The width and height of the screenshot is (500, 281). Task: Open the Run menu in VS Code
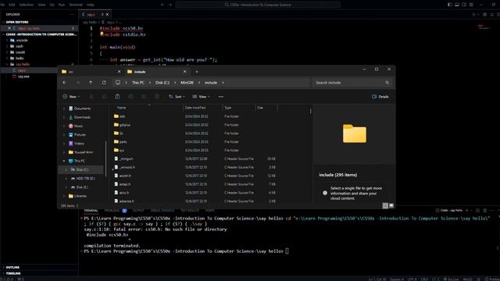[x=62, y=5]
